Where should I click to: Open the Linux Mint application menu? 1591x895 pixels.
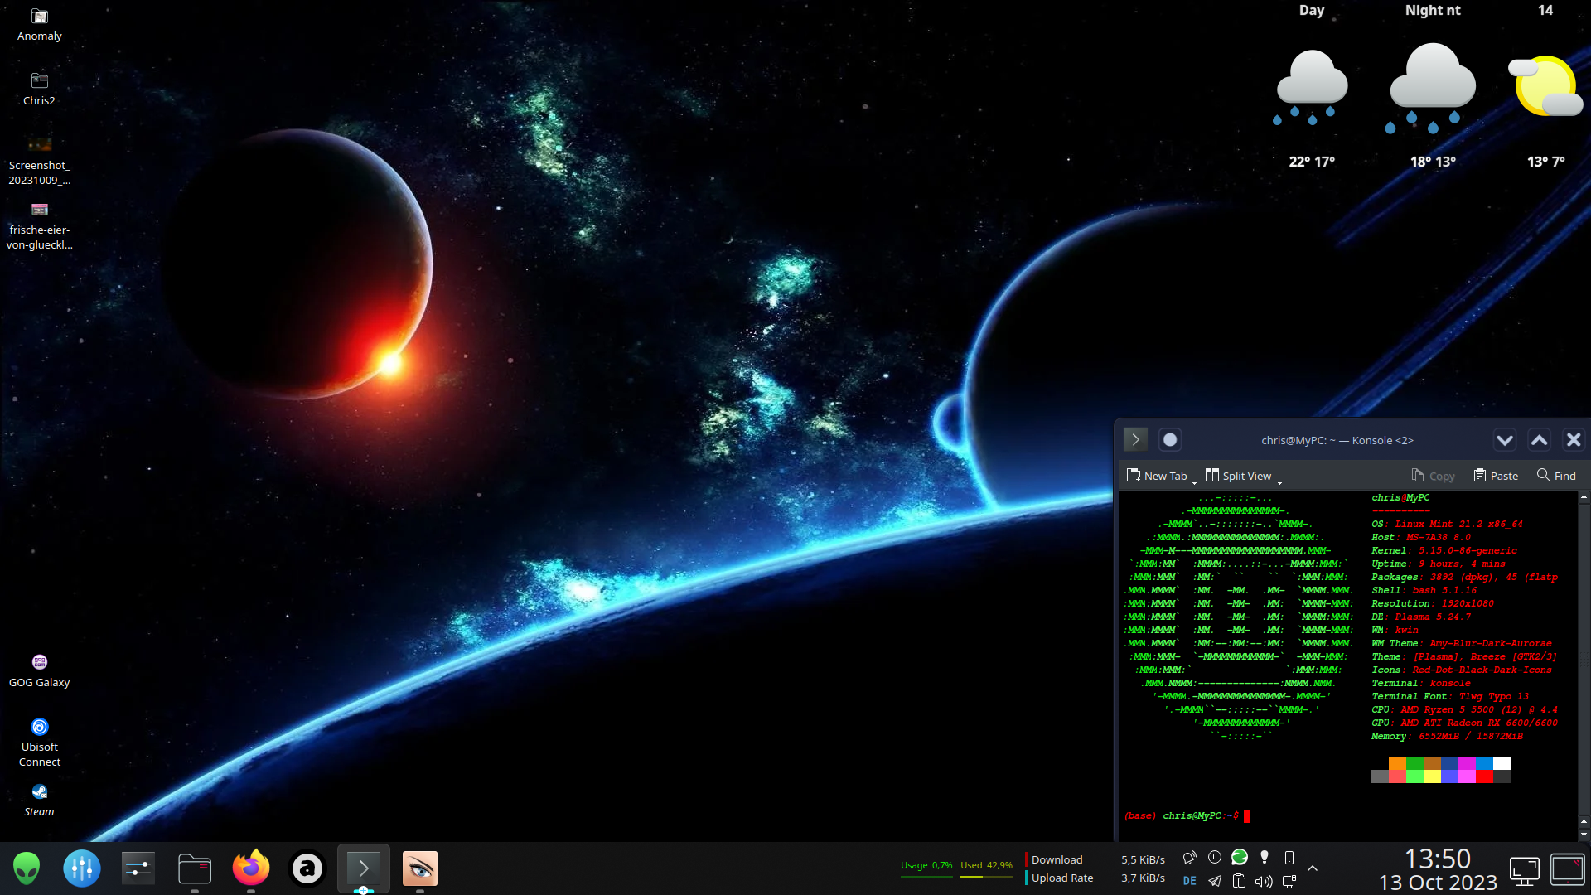coord(27,868)
